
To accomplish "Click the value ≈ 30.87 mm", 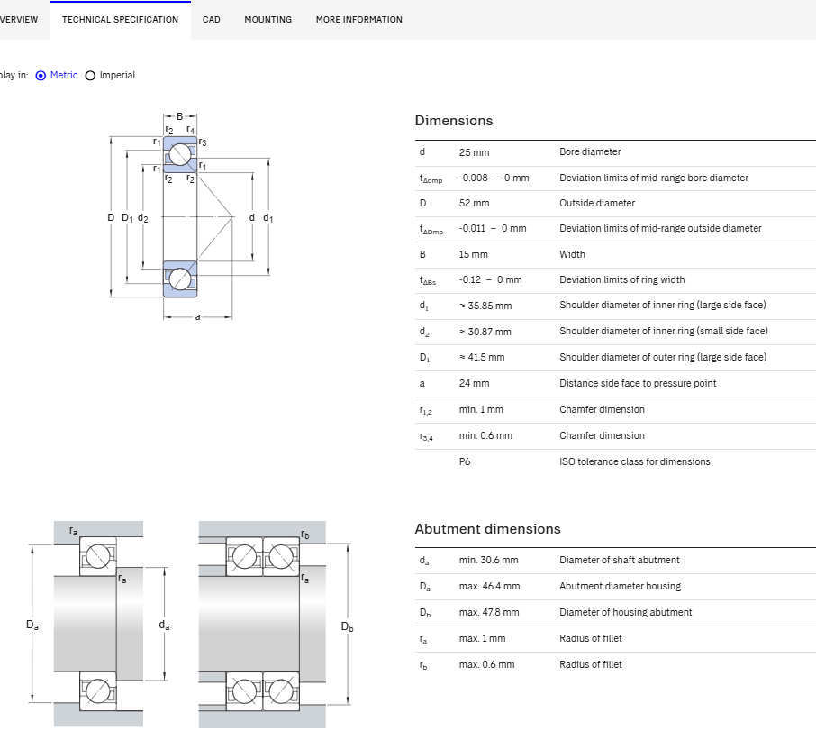I will click(485, 332).
